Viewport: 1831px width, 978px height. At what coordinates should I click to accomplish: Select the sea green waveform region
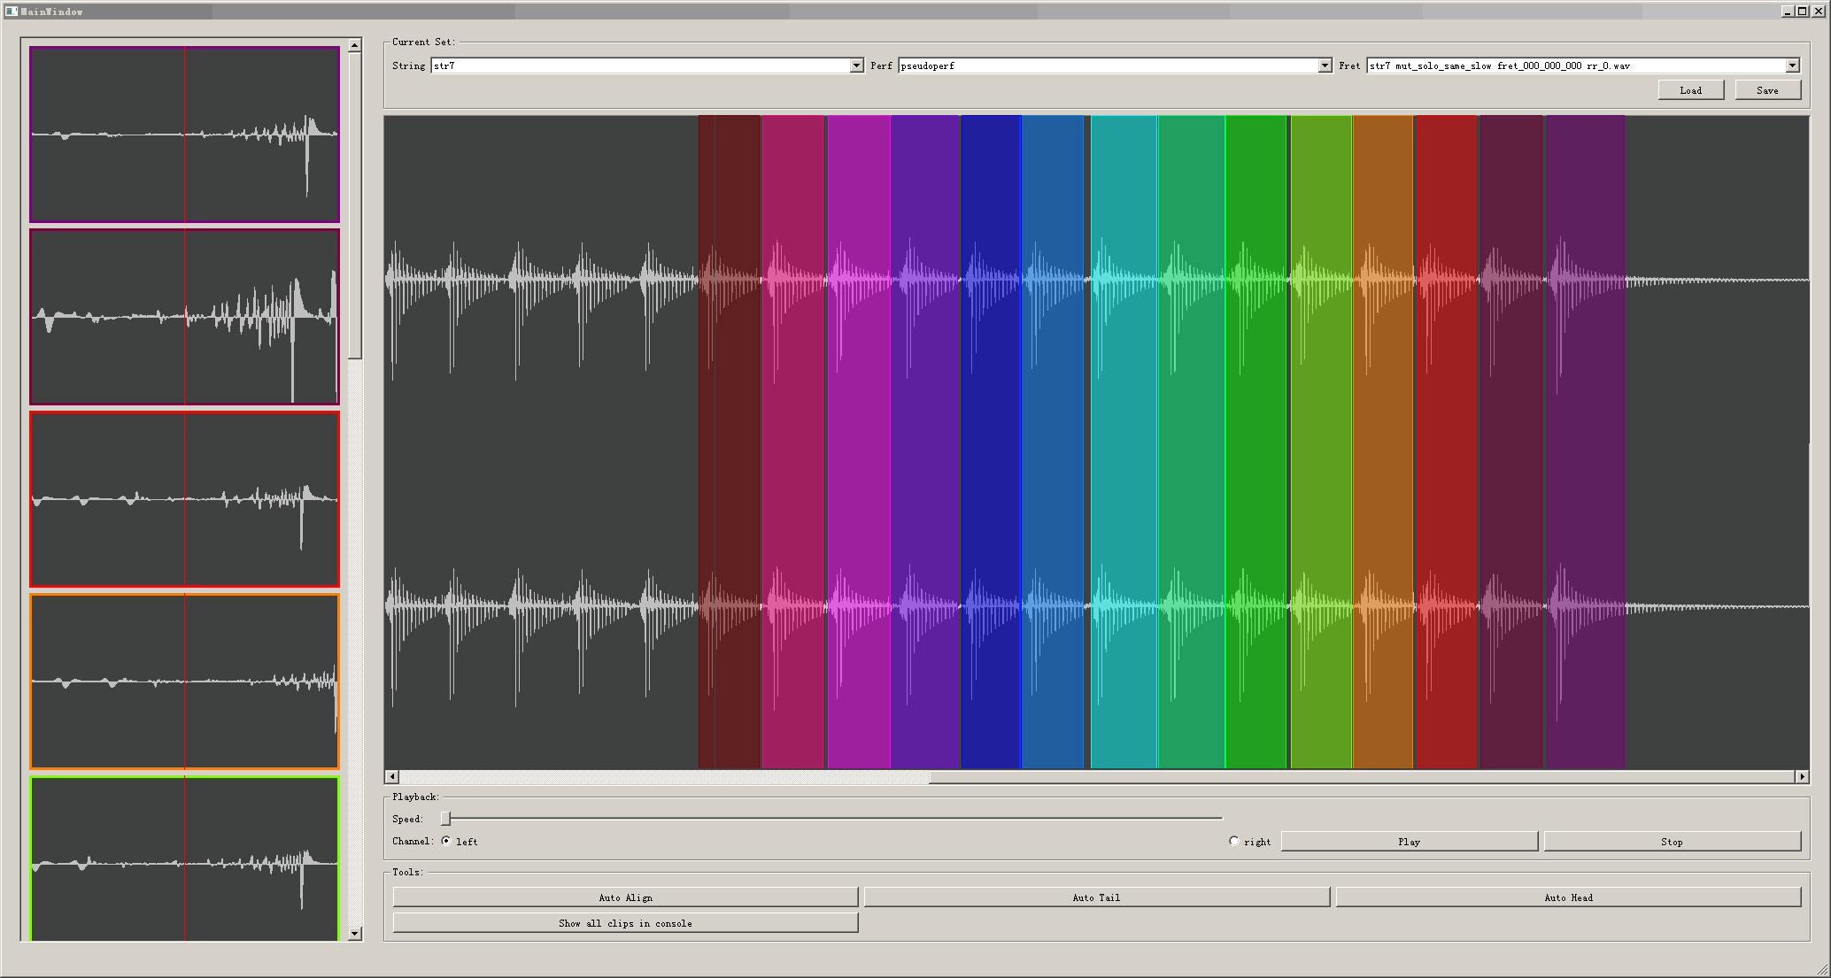pyautogui.click(x=1192, y=442)
